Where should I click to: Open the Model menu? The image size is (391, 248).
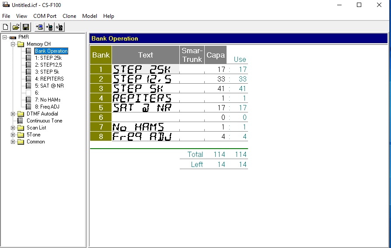[x=90, y=16]
